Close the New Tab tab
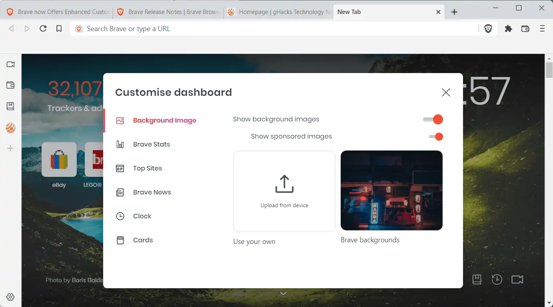 [x=438, y=12]
